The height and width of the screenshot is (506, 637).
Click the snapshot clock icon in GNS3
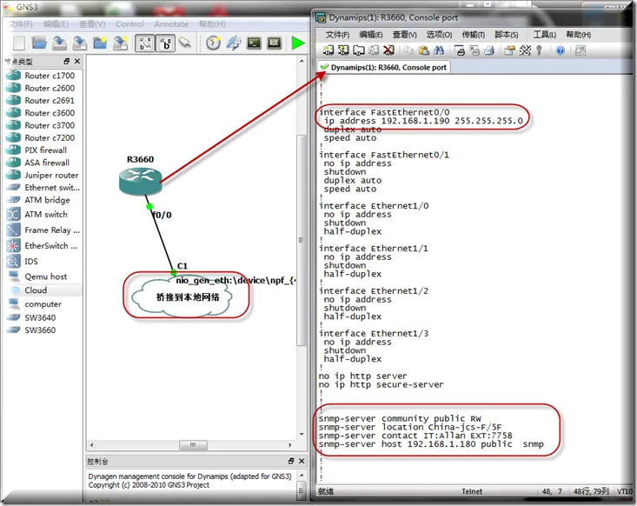[x=213, y=43]
